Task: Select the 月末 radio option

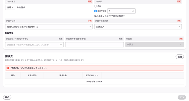Action: click(x=95, y=6)
